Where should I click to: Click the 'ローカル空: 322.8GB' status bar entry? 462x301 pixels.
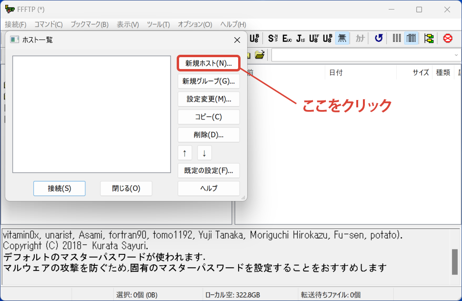coord(233,295)
